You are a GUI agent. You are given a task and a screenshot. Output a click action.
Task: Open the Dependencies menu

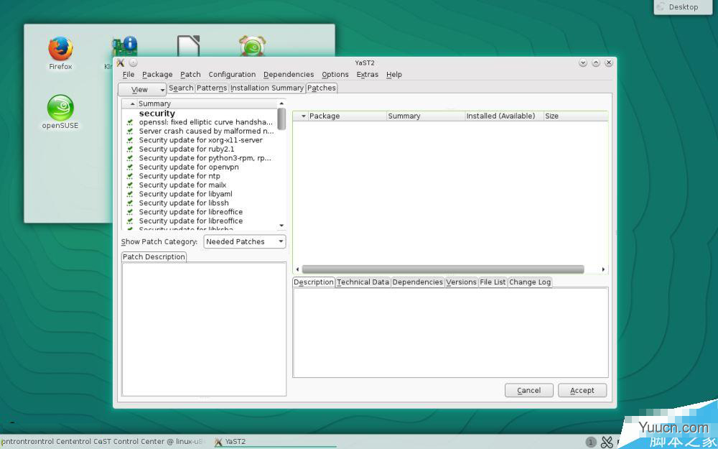(288, 75)
